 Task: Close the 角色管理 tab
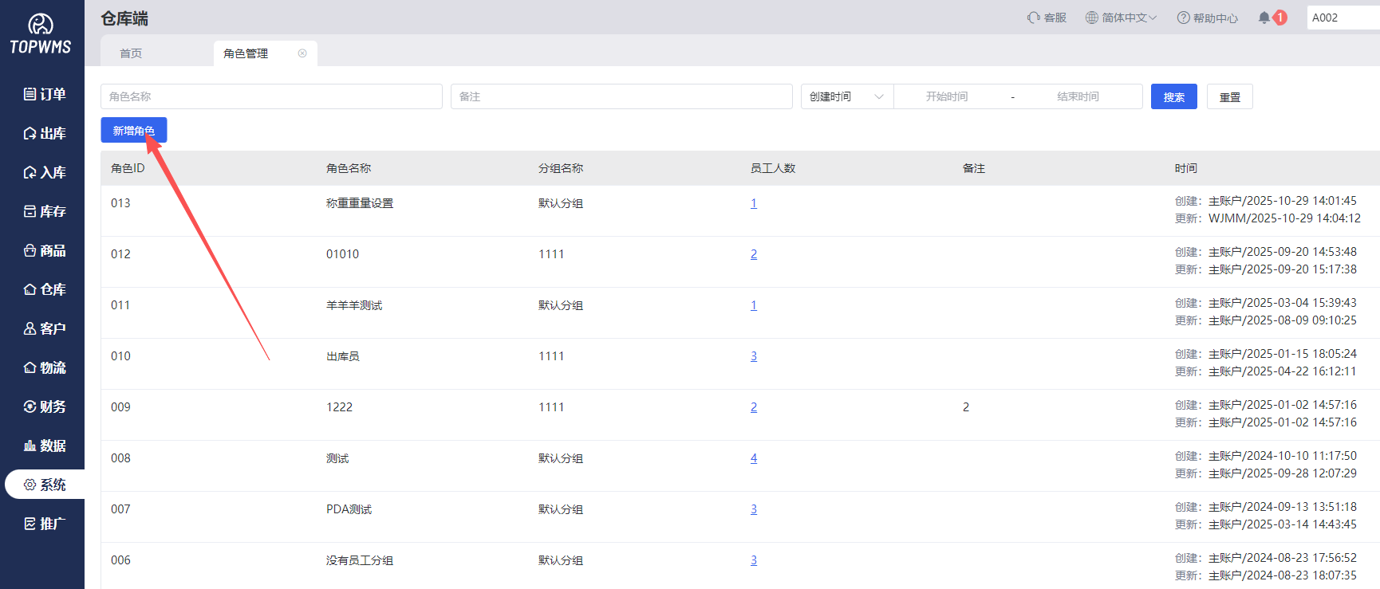tap(302, 53)
